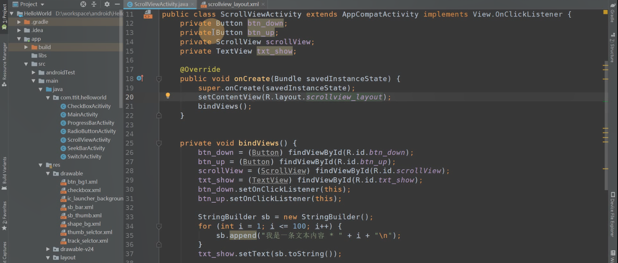Expand the build folder arrow
The height and width of the screenshot is (263, 618).
coord(26,47)
